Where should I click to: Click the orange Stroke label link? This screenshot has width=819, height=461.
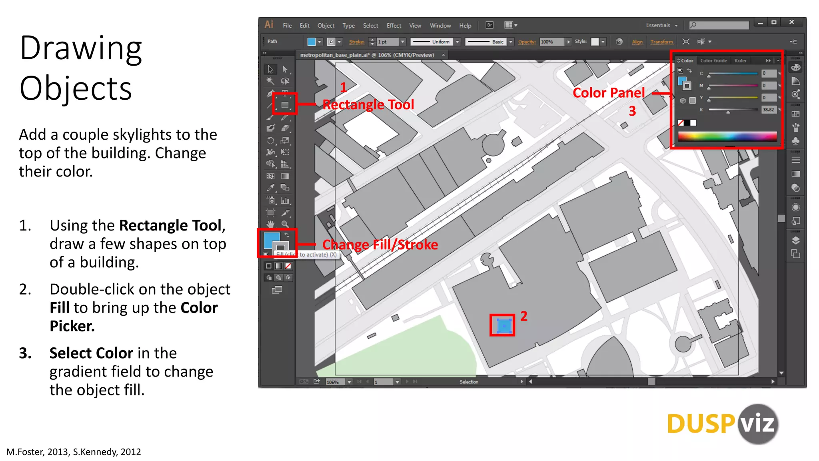(357, 42)
